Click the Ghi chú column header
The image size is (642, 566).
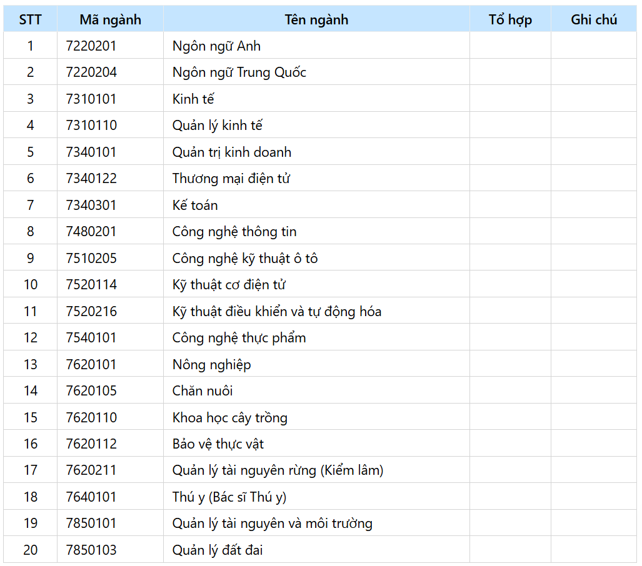[593, 19]
